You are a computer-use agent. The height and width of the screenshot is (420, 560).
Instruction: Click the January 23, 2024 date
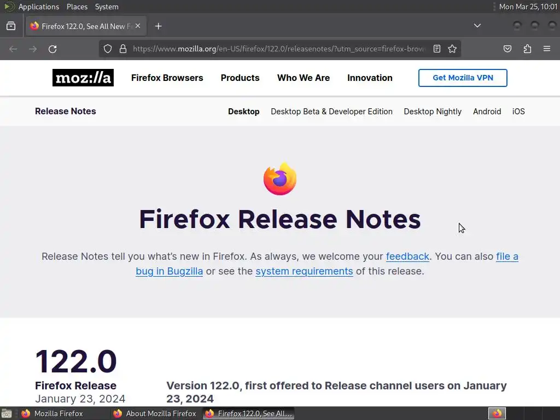click(x=80, y=399)
